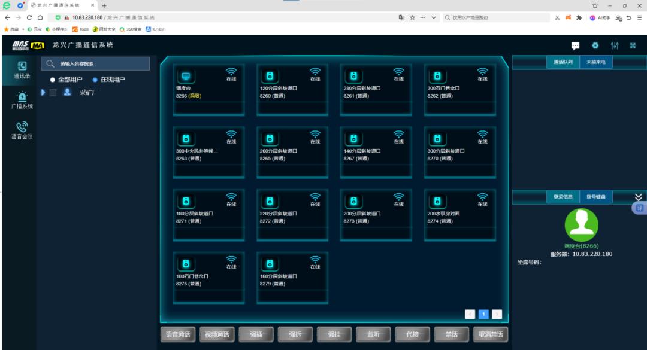Screen dimensions: 647x350
Task: Open a new browser tab with plus
Action: (x=104, y=5)
